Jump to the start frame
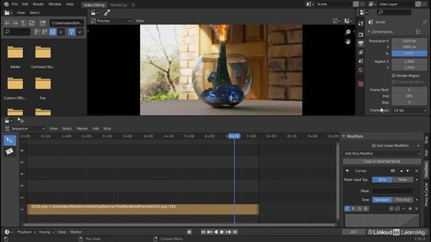This screenshot has height=242, width=431. (203, 232)
